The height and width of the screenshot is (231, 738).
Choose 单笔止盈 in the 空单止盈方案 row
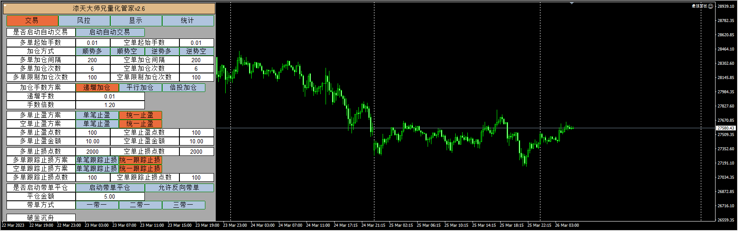[x=97, y=124]
